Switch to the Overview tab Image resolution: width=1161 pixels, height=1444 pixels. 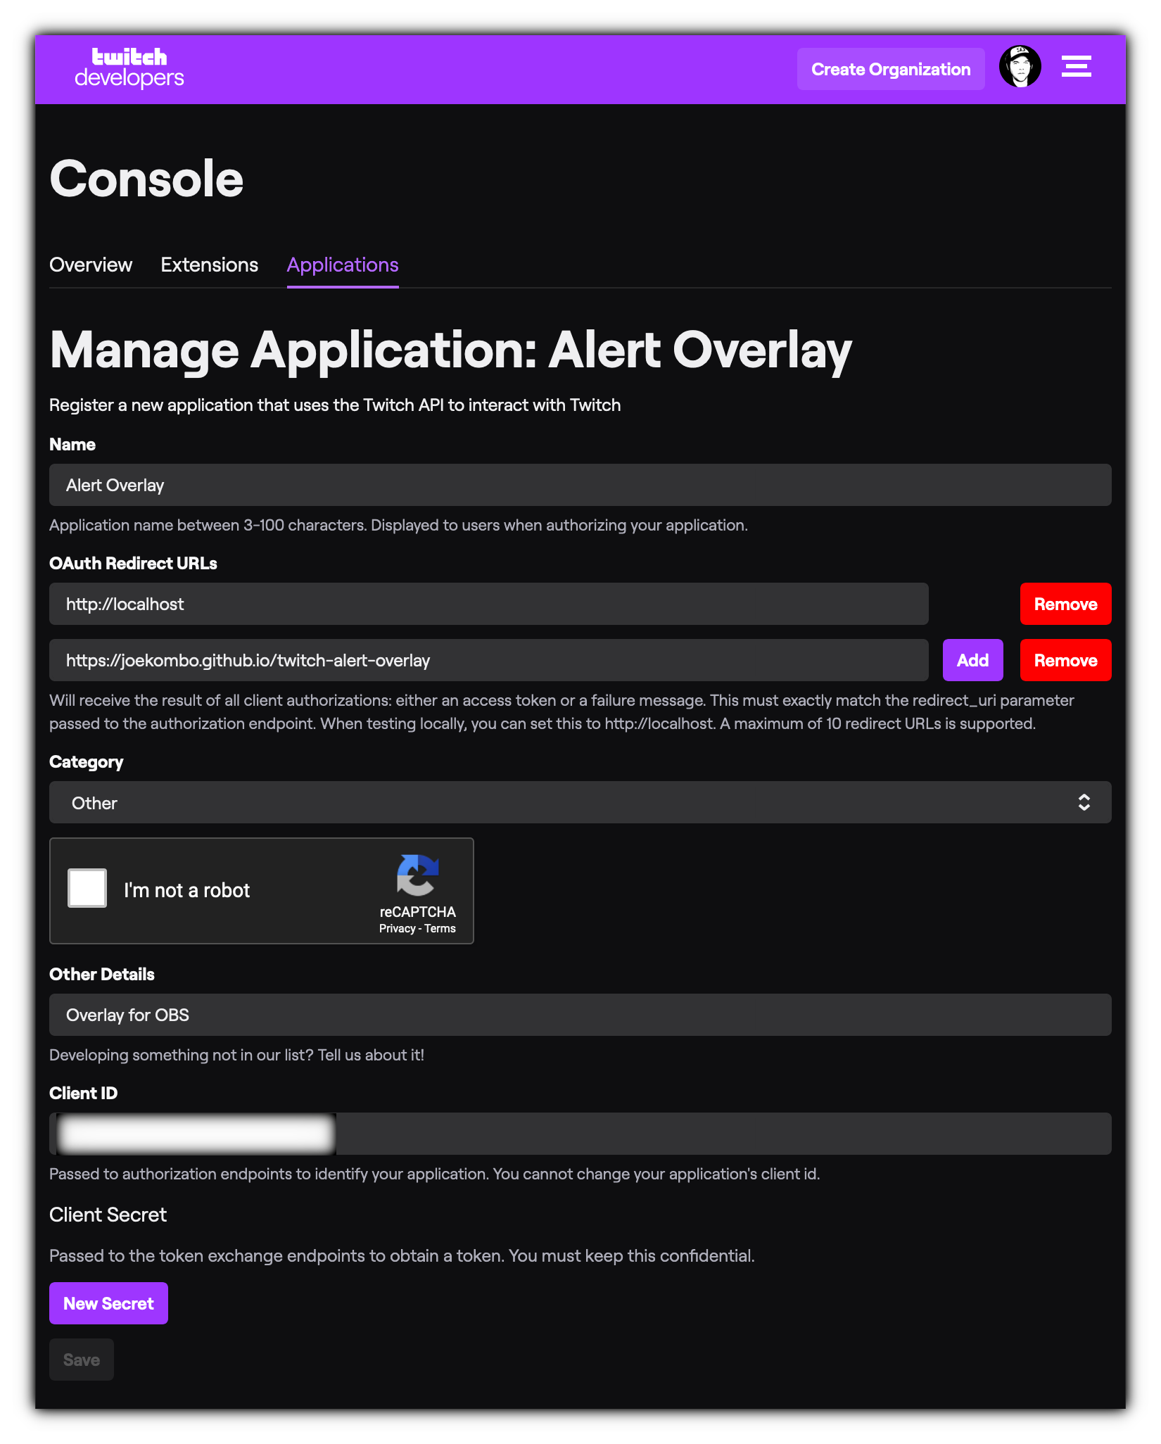click(91, 265)
